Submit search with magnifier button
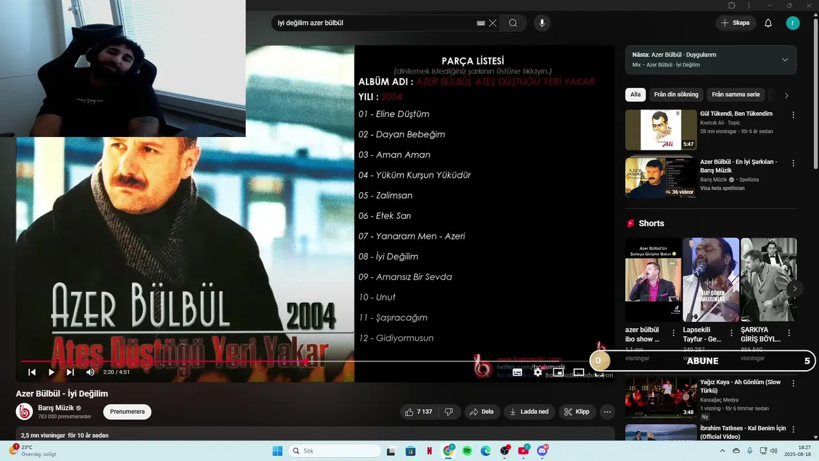The image size is (819, 461). click(x=513, y=23)
